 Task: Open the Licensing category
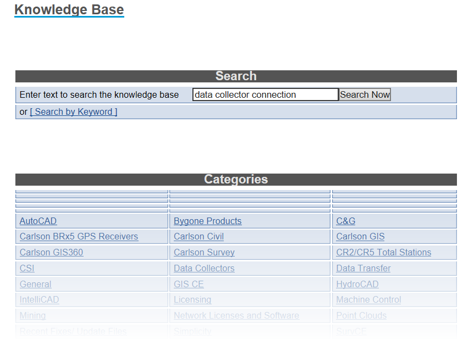(192, 299)
